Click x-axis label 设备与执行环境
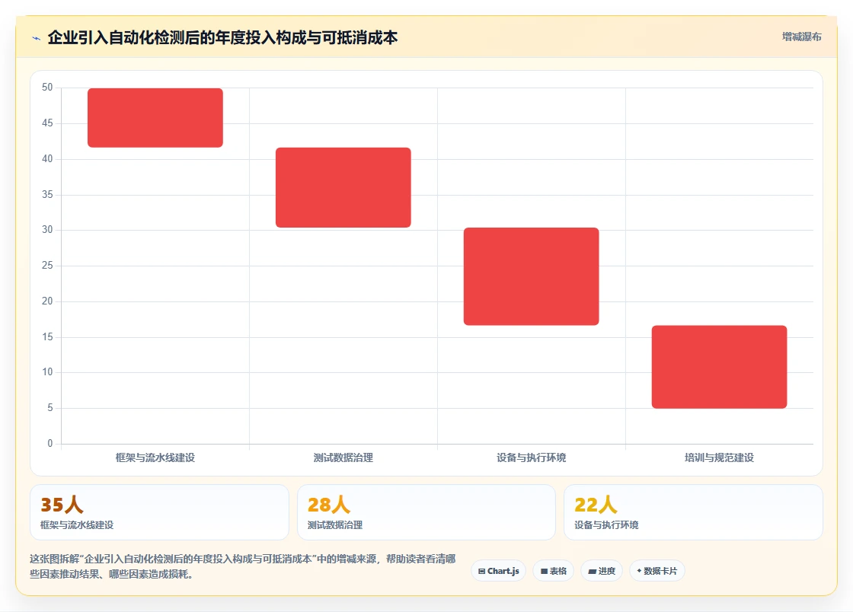Image resolution: width=853 pixels, height=612 pixels. pos(531,457)
